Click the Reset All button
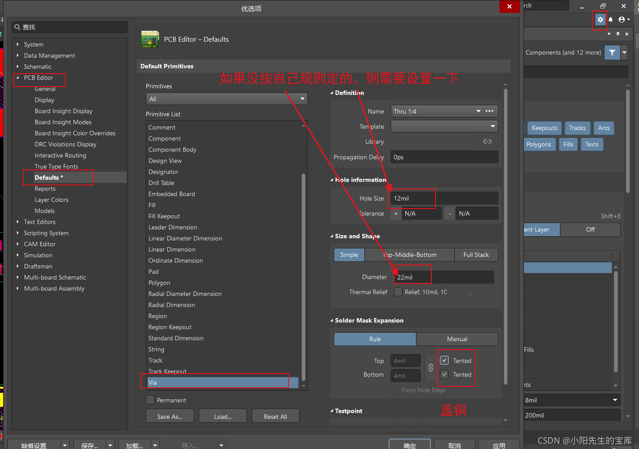639x449 pixels. pyautogui.click(x=276, y=416)
